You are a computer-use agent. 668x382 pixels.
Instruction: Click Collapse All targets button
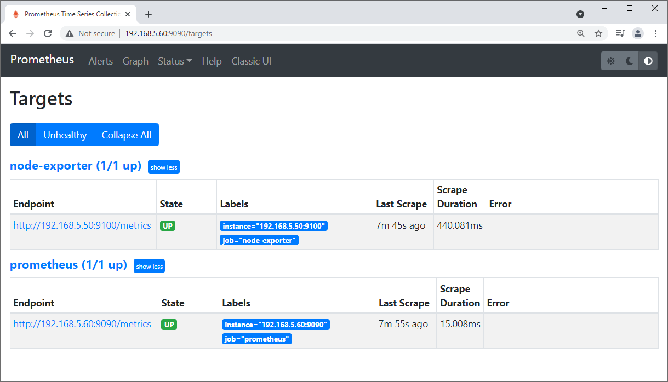[x=127, y=135]
